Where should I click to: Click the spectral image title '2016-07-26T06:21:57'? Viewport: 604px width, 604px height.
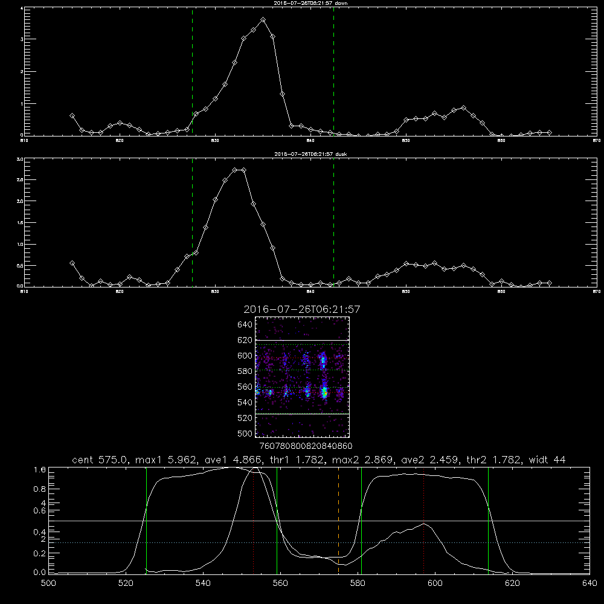[x=302, y=309]
